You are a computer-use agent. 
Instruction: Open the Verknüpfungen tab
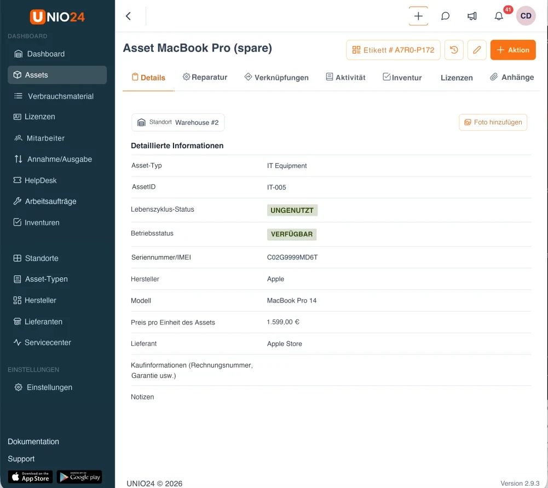[x=276, y=77]
